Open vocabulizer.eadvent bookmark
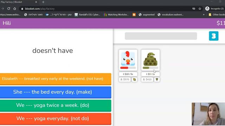 coord(171,15)
